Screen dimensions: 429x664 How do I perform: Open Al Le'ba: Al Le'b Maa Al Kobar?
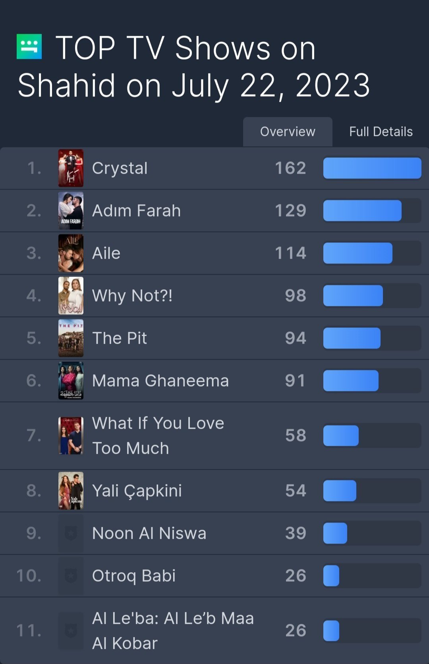(172, 631)
